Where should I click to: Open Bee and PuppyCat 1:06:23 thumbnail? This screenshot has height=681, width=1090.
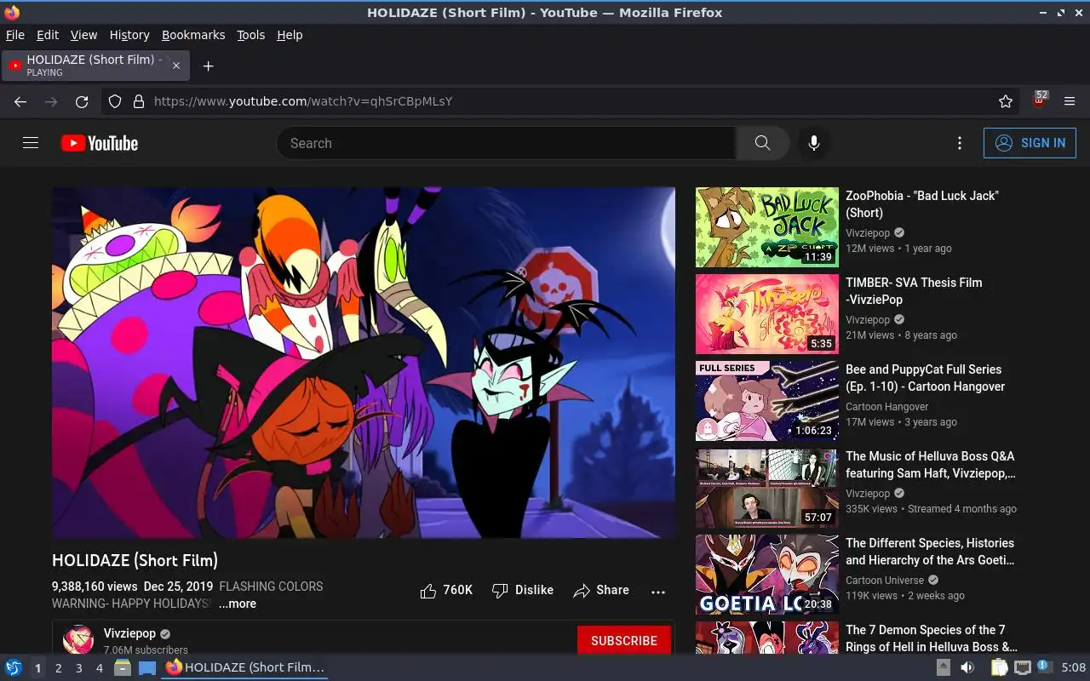767,401
